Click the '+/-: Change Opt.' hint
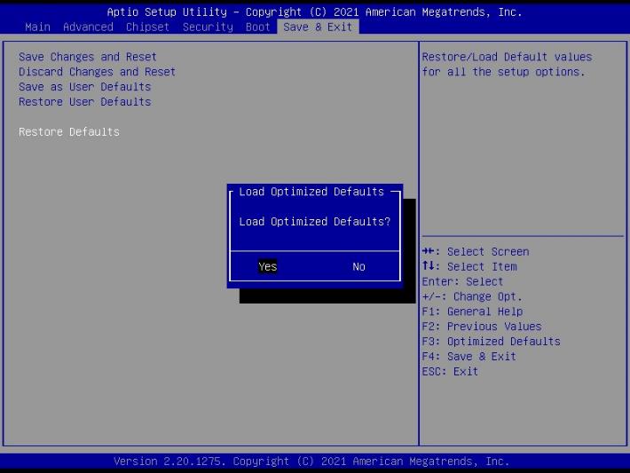The height and width of the screenshot is (473, 630). (x=472, y=296)
